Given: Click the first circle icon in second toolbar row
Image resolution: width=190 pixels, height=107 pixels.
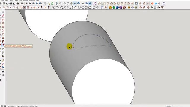Looking at the screenshot, I should pyautogui.click(x=79, y=7).
